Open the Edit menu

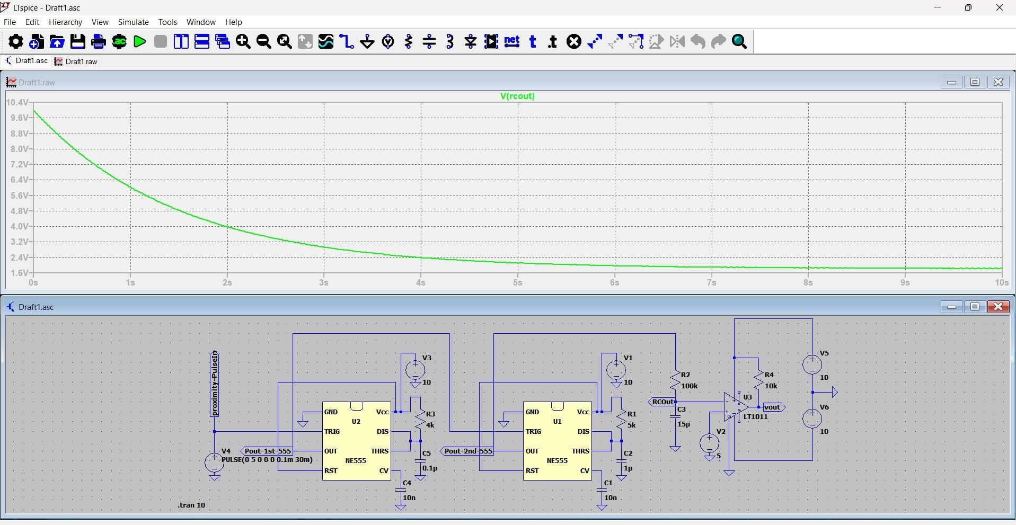(32, 22)
